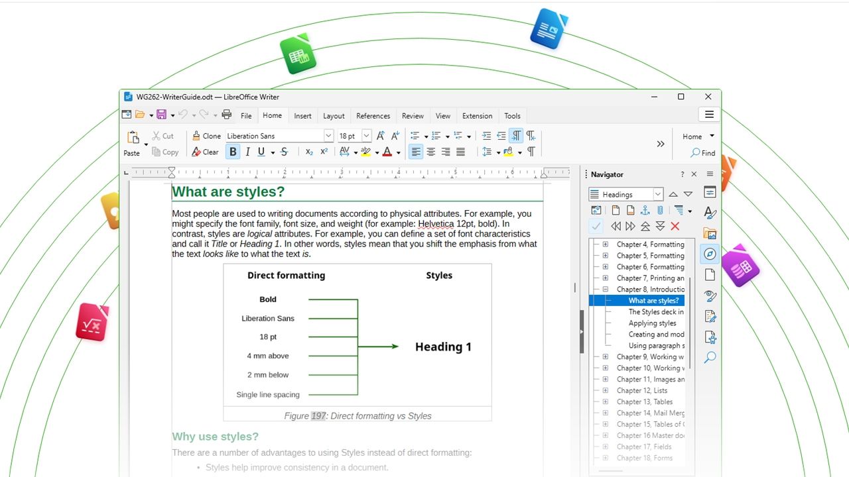Click the Find button

(703, 153)
